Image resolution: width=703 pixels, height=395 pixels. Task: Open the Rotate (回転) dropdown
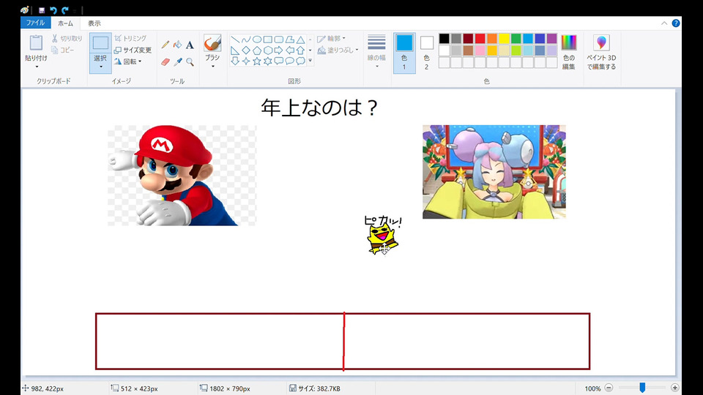pos(128,61)
